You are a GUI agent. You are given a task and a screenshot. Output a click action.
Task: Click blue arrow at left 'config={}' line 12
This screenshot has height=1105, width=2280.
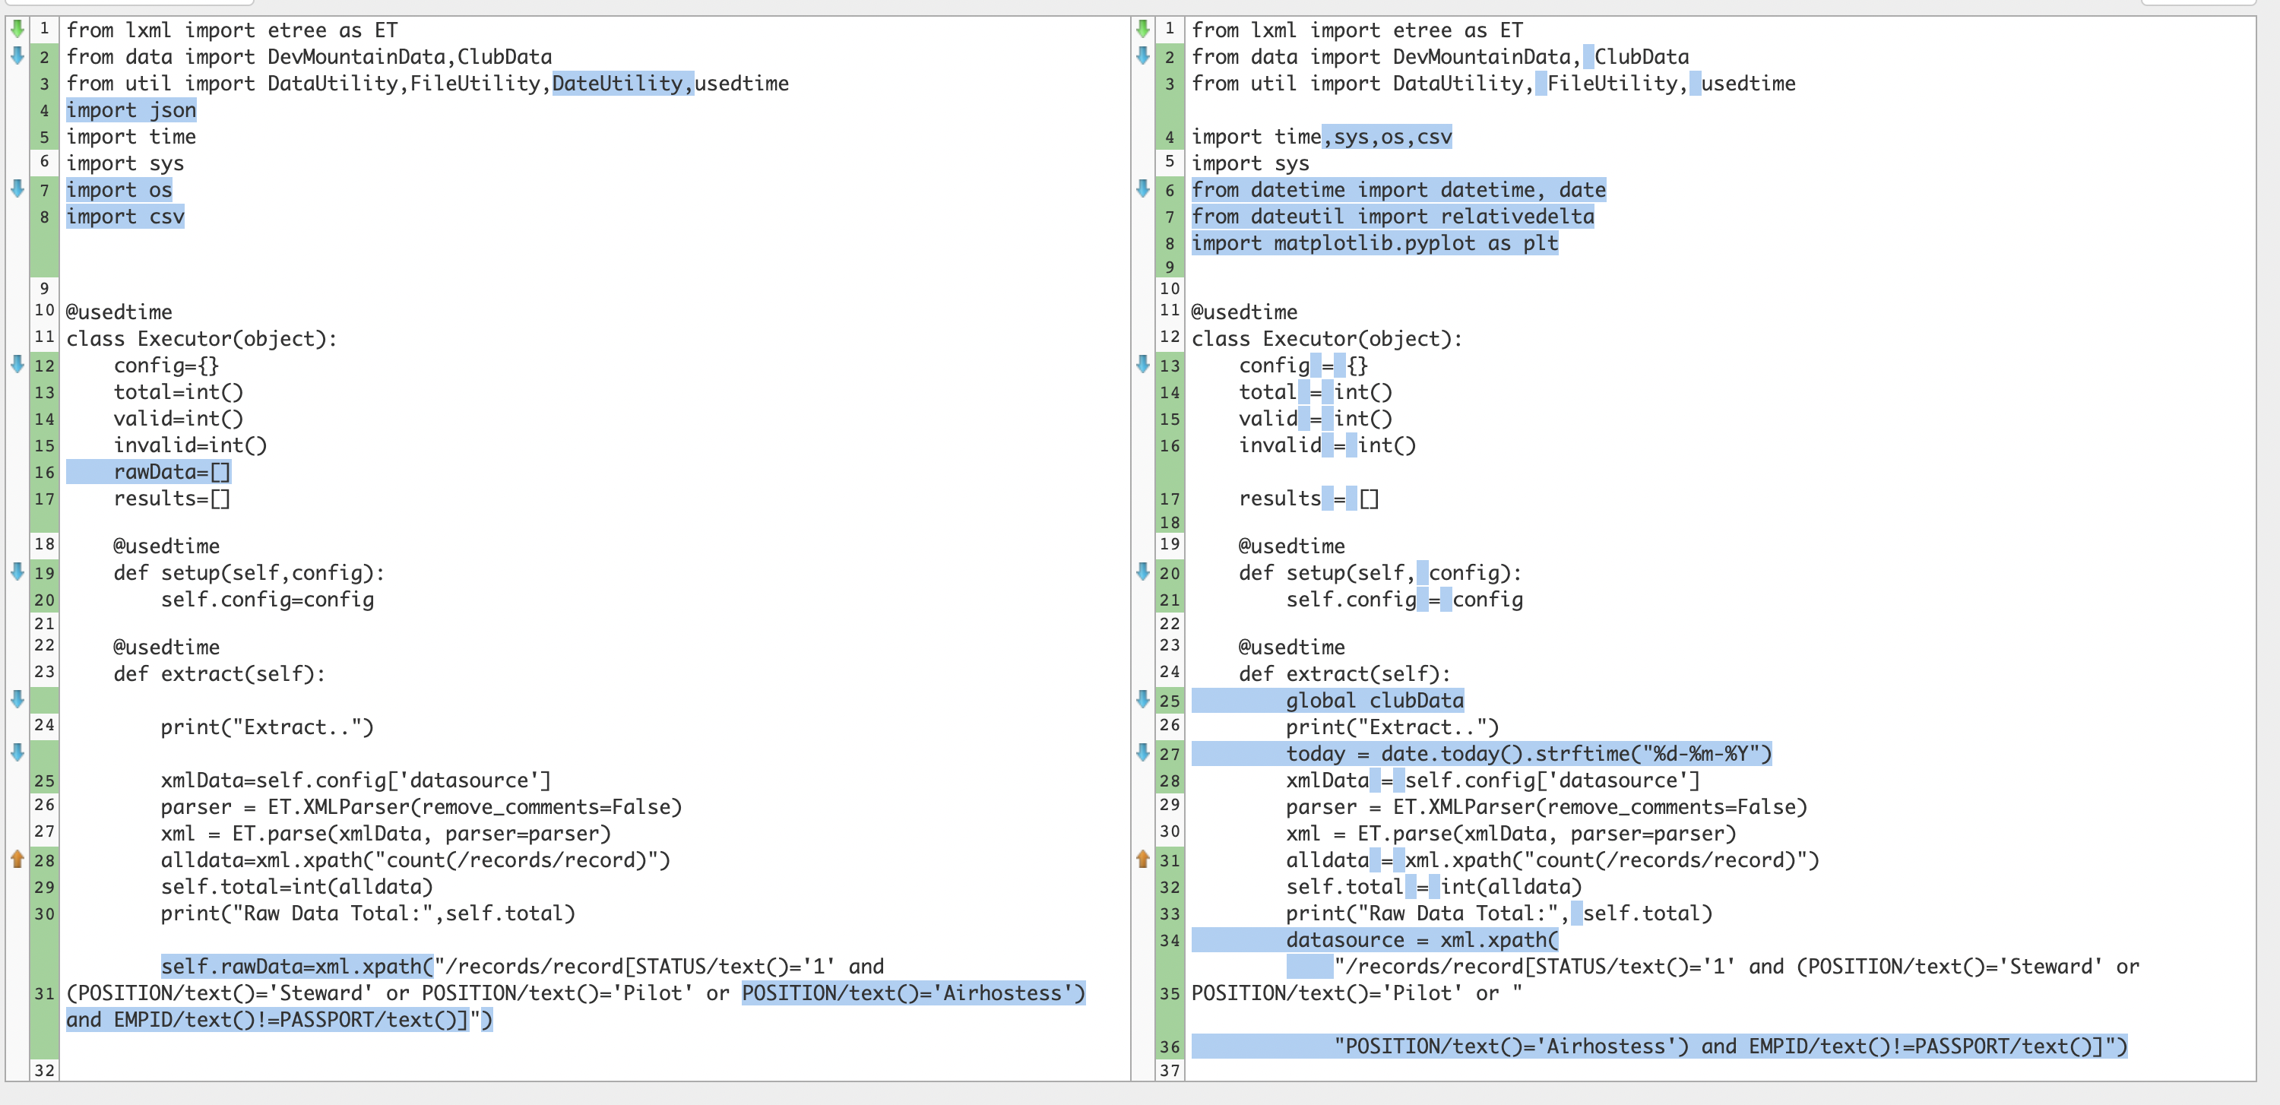(x=17, y=365)
